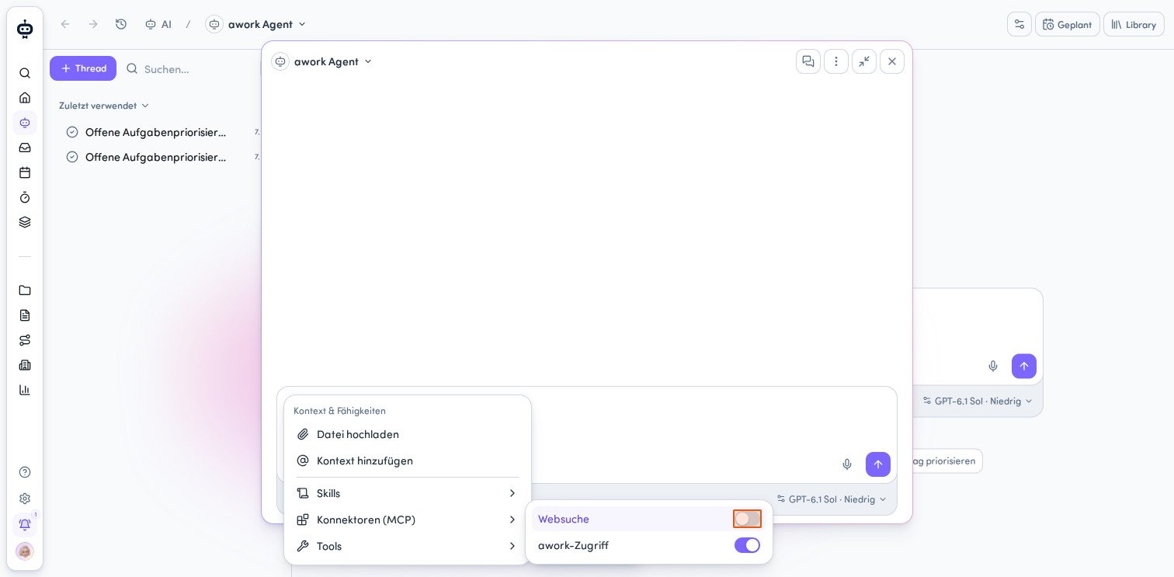Open the folder icon in the sidebar

point(25,290)
